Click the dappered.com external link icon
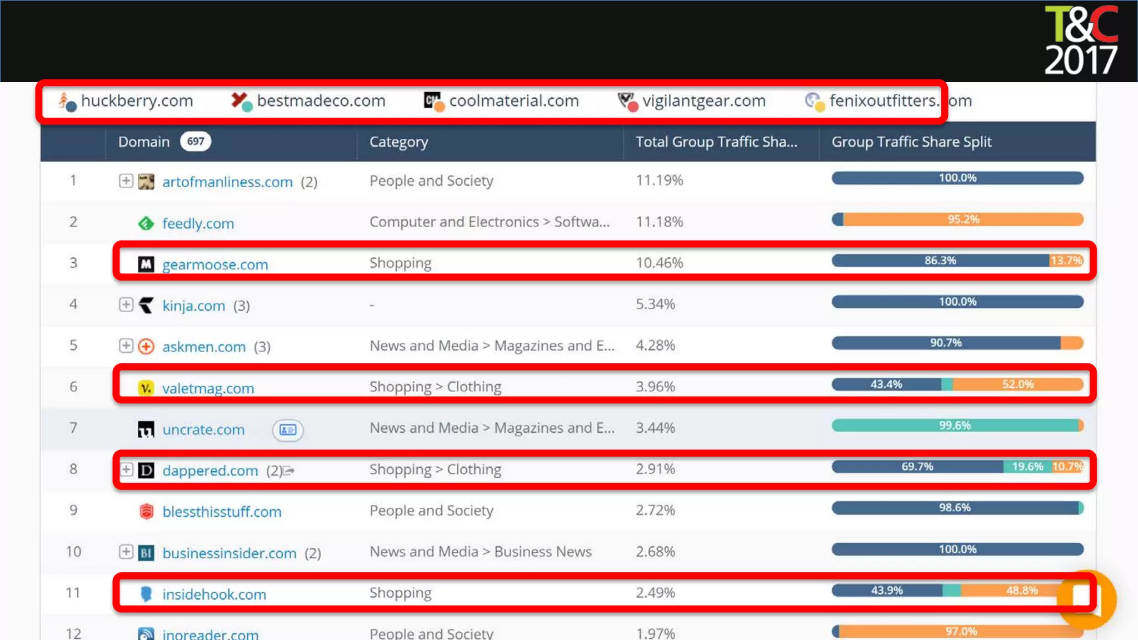Screen dimensions: 1138x640 click(289, 471)
